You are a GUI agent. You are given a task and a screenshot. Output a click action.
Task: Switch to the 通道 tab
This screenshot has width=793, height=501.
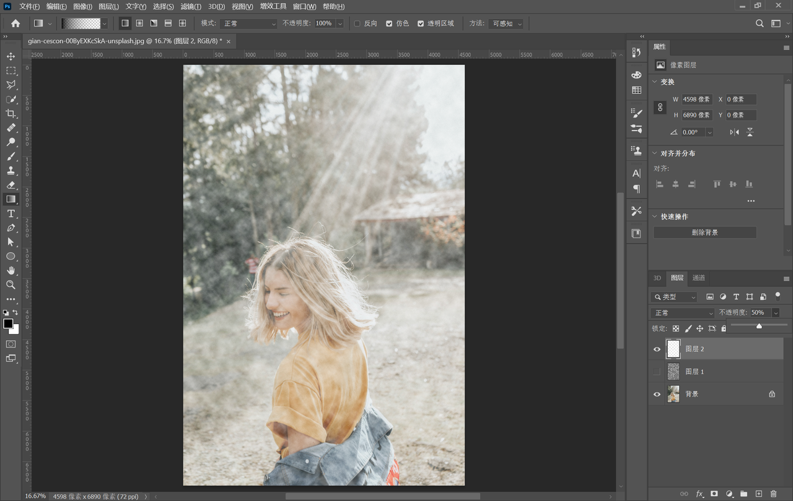click(699, 278)
